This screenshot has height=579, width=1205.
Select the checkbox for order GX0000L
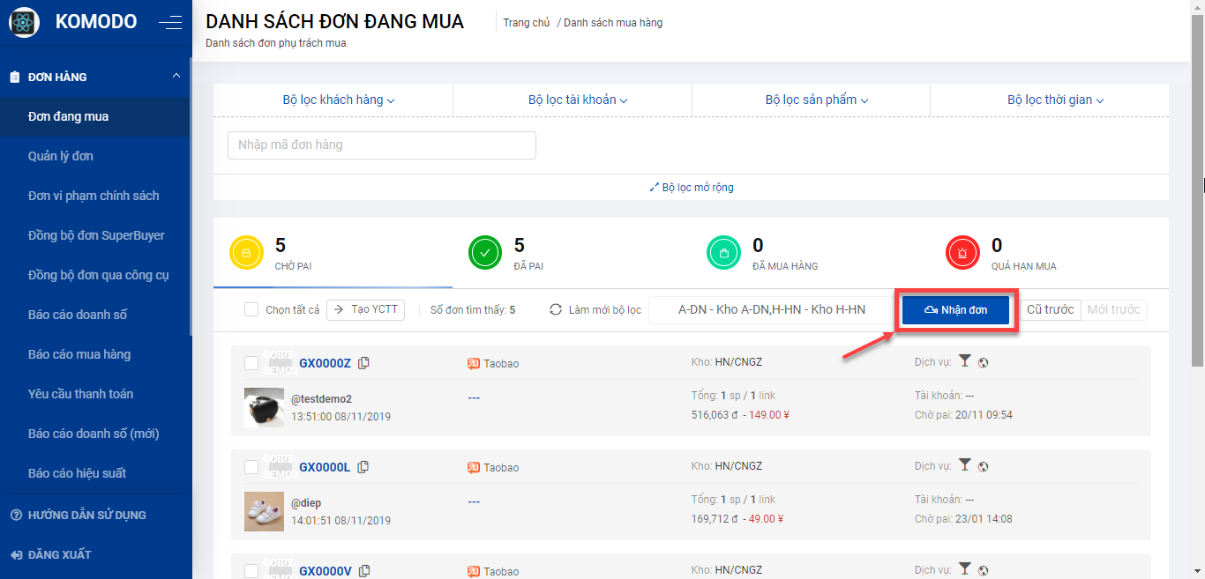pos(251,467)
